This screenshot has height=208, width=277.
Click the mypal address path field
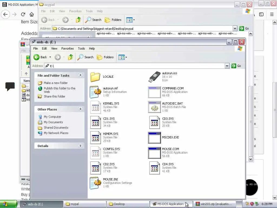143,28
